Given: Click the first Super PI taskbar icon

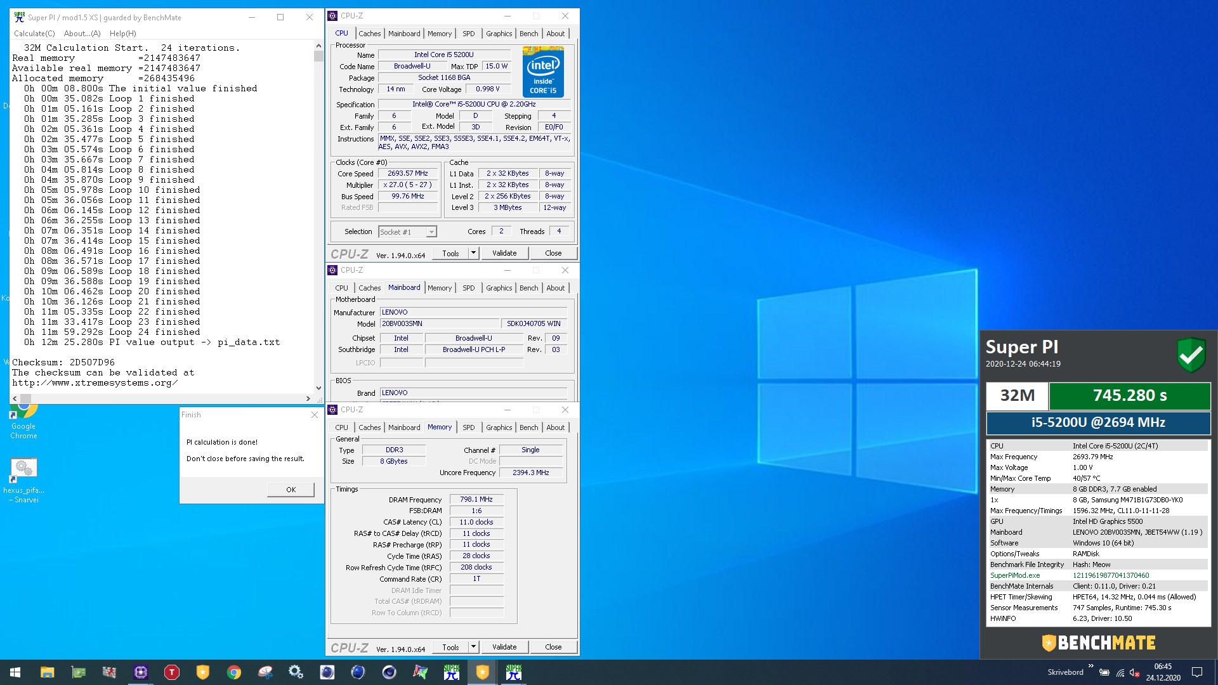Looking at the screenshot, I should [x=451, y=672].
